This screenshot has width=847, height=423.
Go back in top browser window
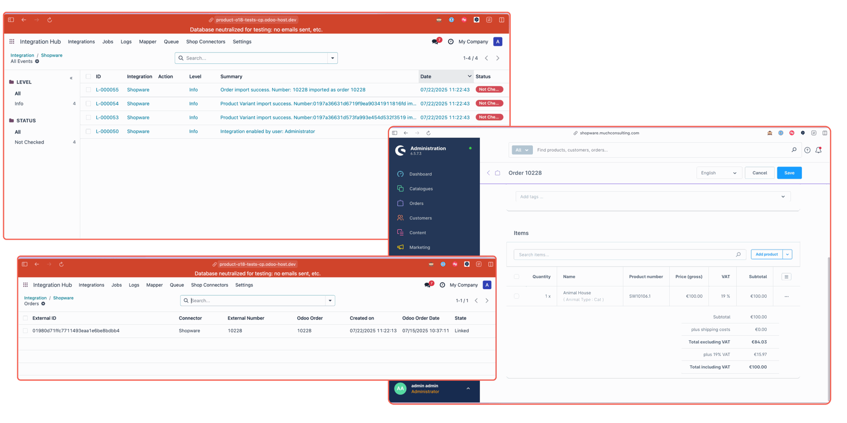[x=24, y=20]
